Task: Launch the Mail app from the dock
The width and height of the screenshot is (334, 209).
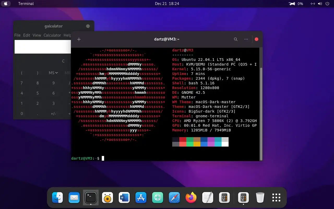Action: tap(74, 198)
